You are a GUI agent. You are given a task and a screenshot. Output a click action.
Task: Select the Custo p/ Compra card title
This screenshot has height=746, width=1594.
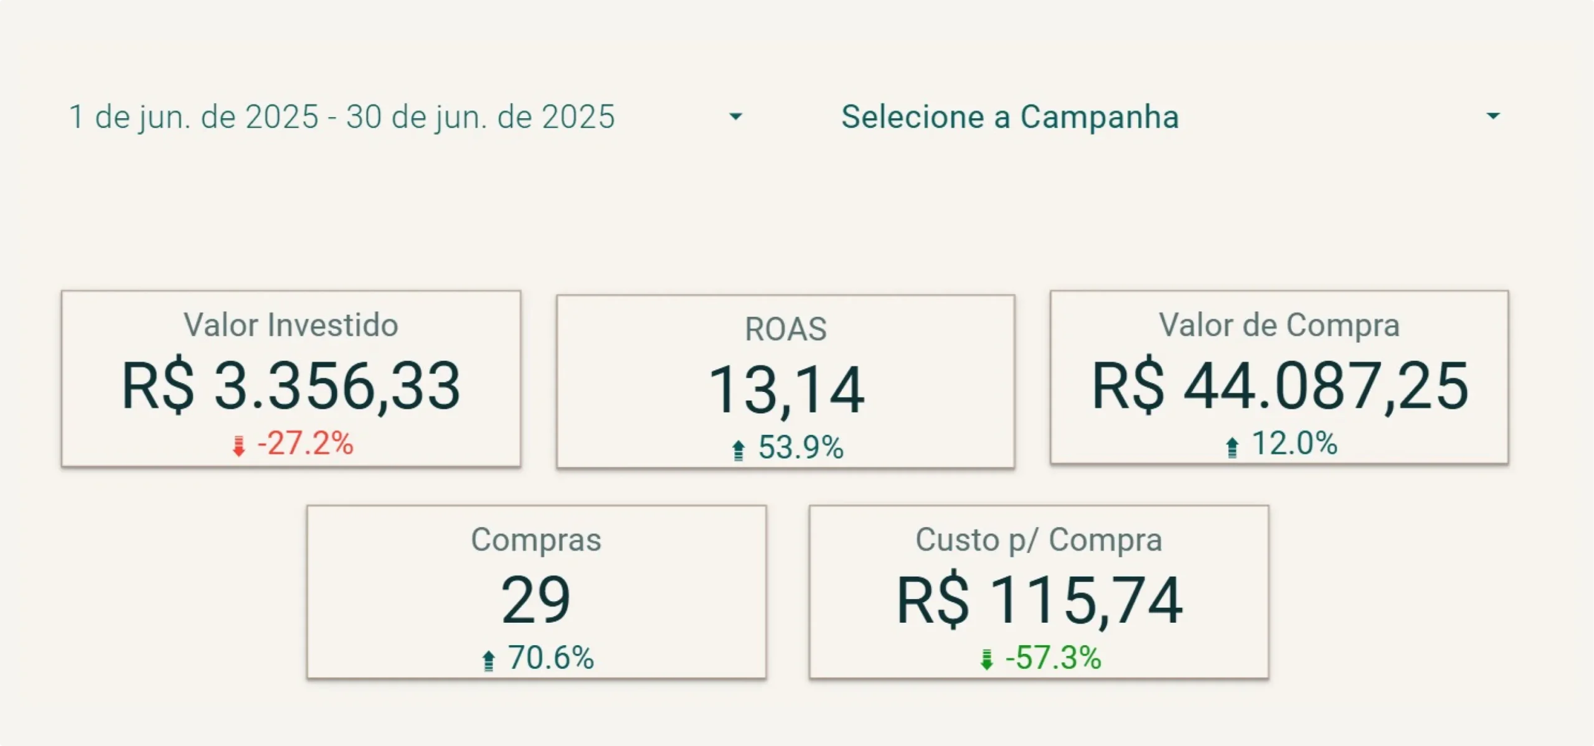[x=1039, y=539]
